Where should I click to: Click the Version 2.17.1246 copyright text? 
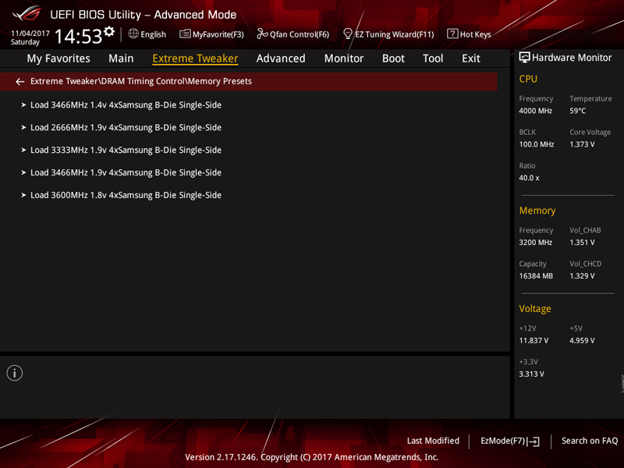coord(311,457)
